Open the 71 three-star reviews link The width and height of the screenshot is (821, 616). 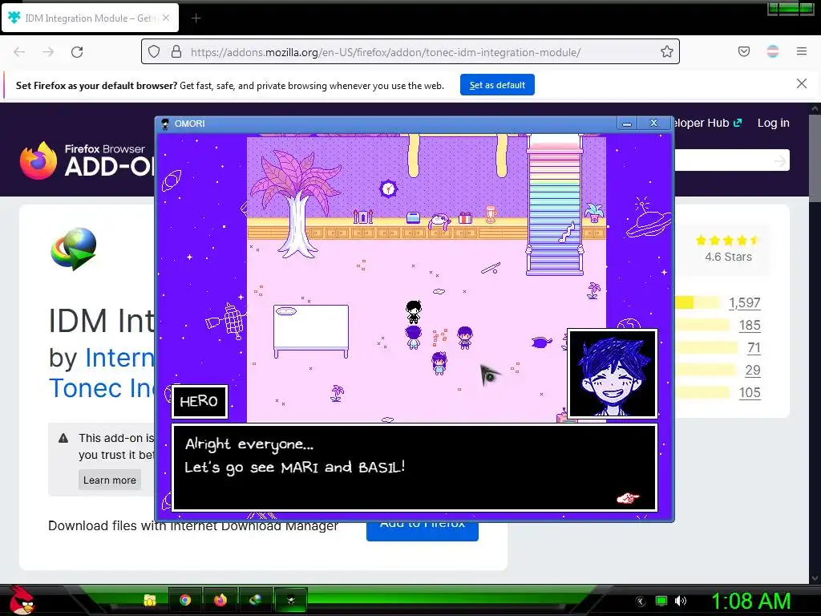754,348
